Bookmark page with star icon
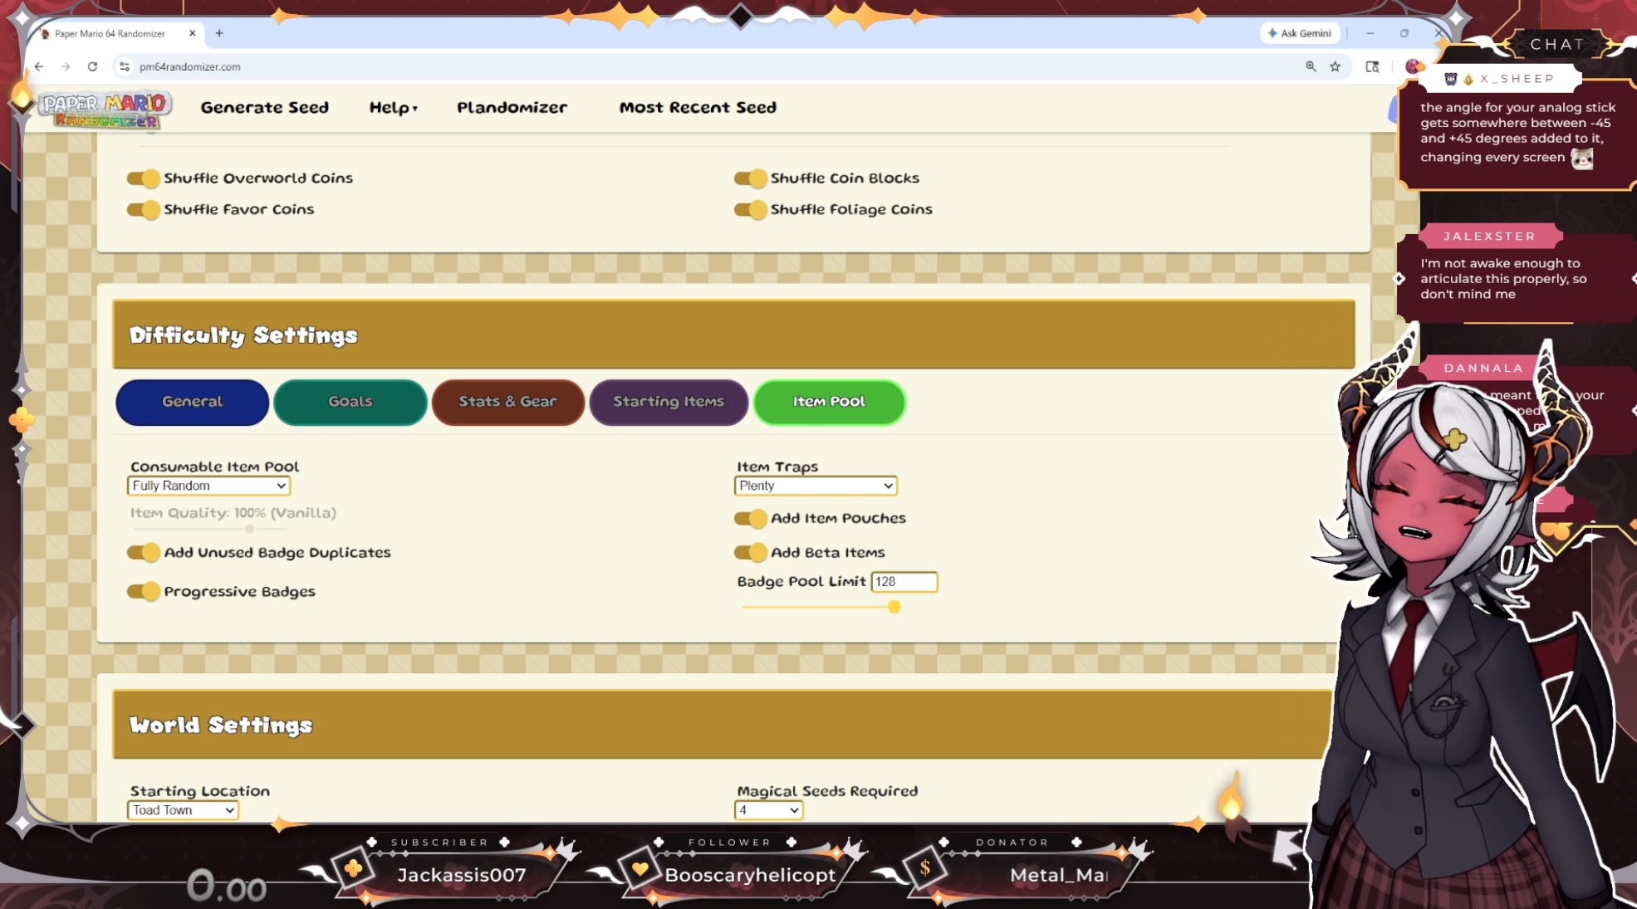This screenshot has height=909, width=1637. click(1335, 66)
